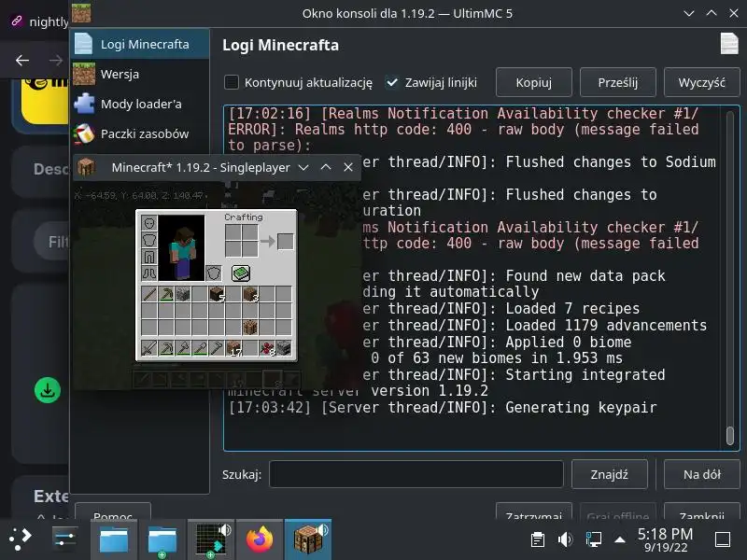Viewport: 747px width, 560px height.
Task: Click the Znajdź button
Action: pos(610,474)
